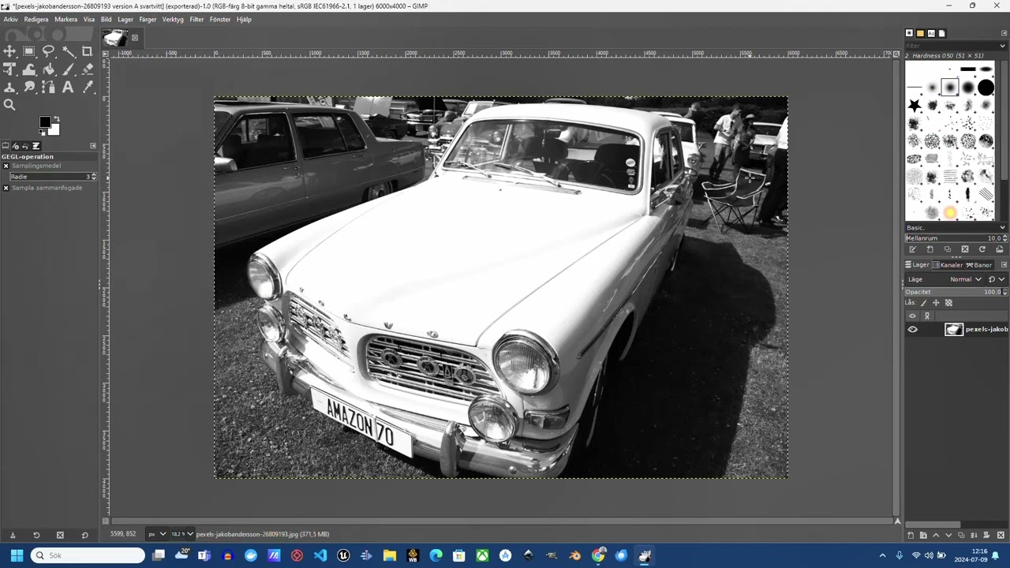Select the glowing yellow sparkle brush
Viewport: 1010px width, 568px height.
(950, 213)
